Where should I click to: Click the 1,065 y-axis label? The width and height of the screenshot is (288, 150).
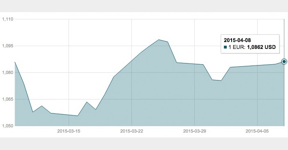(x=8, y=99)
